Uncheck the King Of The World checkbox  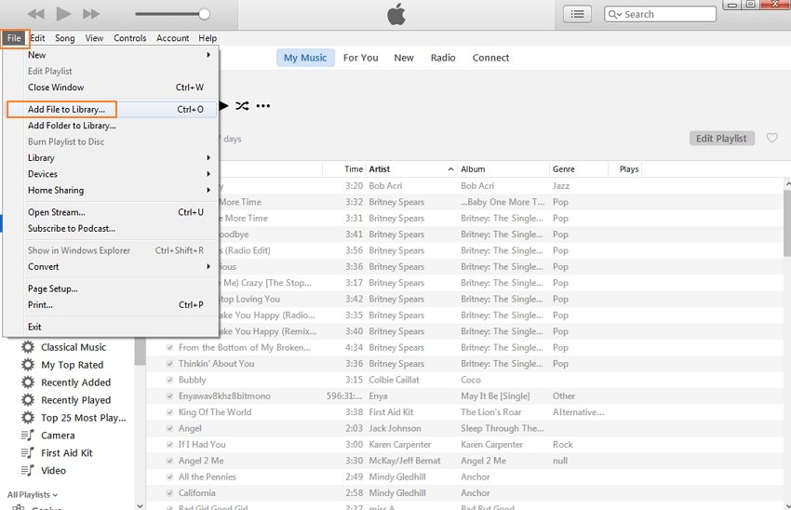(x=169, y=412)
